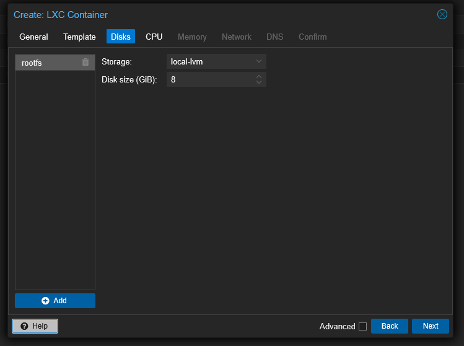The height and width of the screenshot is (346, 464).
Task: Open the Storage dropdown list
Action: click(x=259, y=61)
